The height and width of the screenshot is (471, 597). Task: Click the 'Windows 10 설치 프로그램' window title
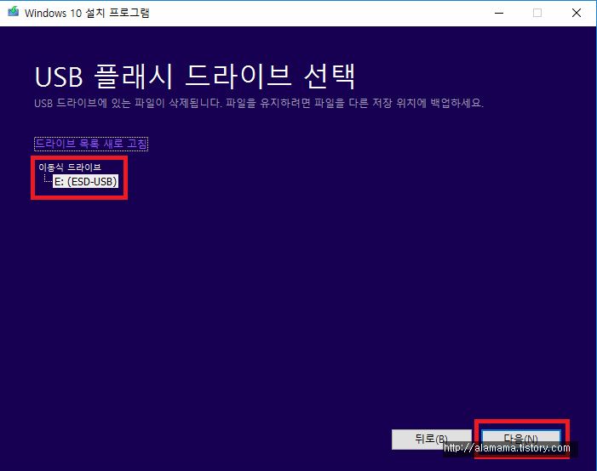click(x=87, y=13)
